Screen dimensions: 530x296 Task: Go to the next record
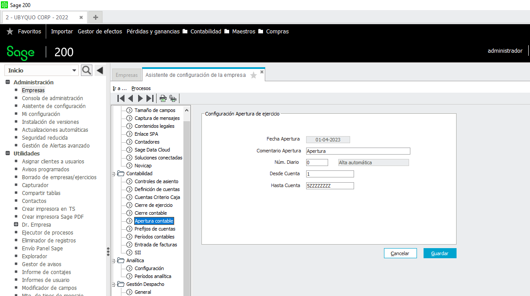[140, 98]
